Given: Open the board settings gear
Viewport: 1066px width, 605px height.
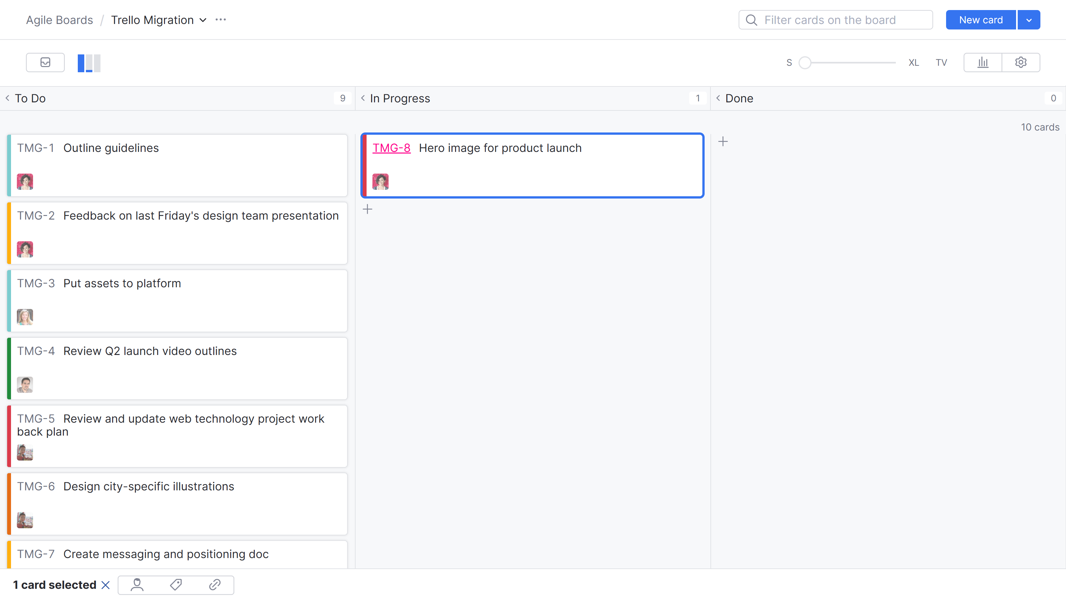Looking at the screenshot, I should click(x=1021, y=62).
